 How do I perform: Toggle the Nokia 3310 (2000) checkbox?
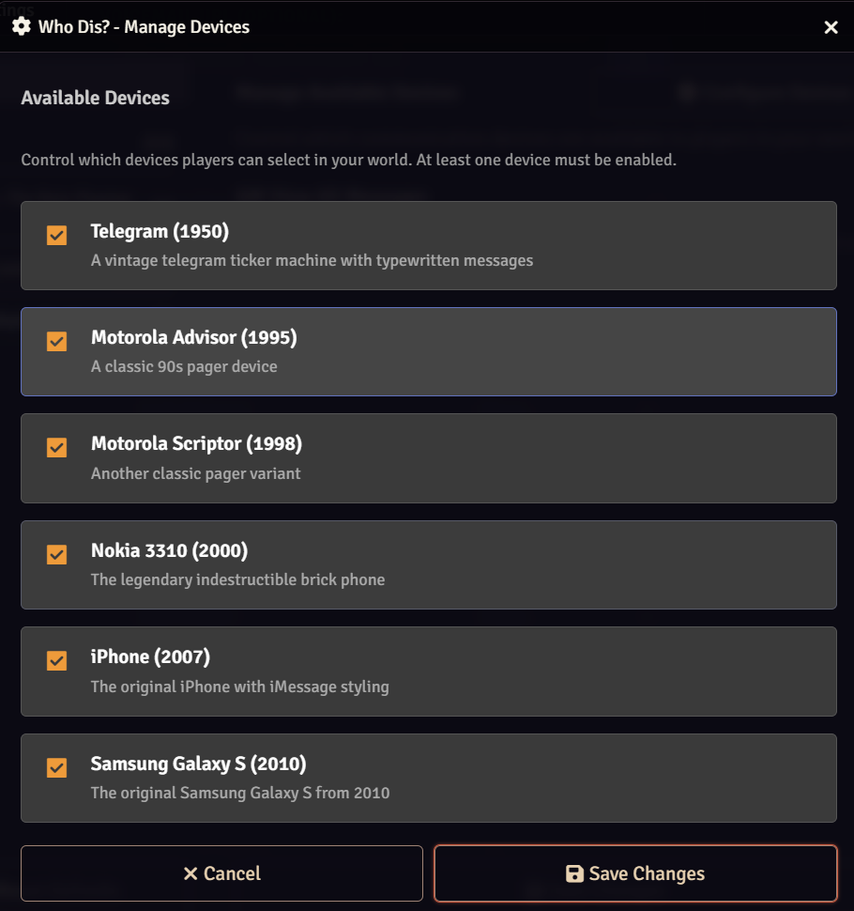tap(57, 555)
